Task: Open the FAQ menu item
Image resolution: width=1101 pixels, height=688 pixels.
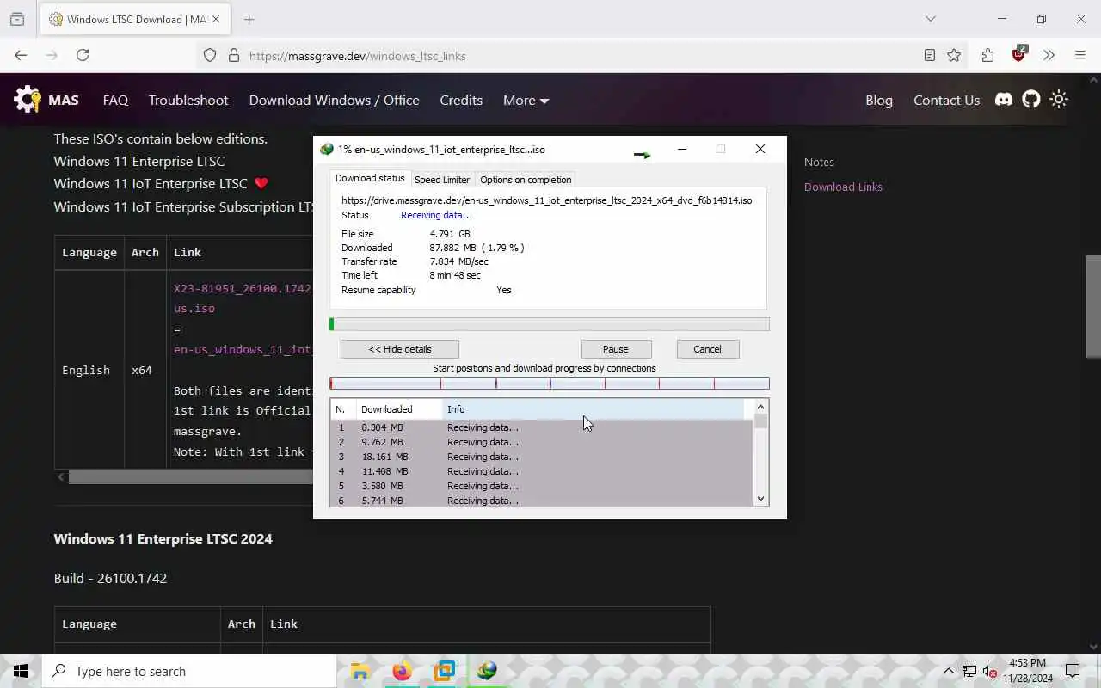Action: pos(115,100)
